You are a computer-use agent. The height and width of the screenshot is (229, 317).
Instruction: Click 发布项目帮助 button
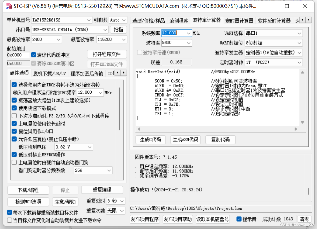click(178, 219)
